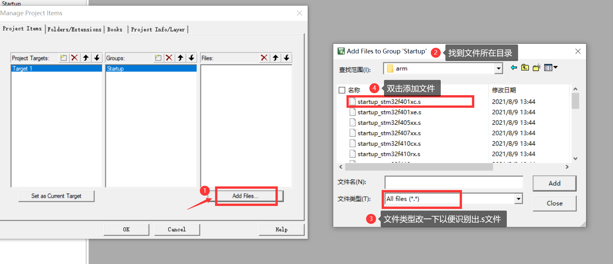Click Close button in Add Files dialog

coord(555,203)
